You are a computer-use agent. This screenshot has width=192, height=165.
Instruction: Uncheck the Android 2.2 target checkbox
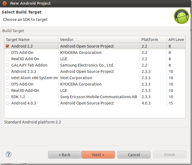[x=7, y=46]
